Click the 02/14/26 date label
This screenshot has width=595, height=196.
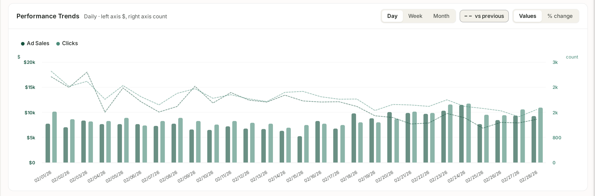(x=277, y=176)
